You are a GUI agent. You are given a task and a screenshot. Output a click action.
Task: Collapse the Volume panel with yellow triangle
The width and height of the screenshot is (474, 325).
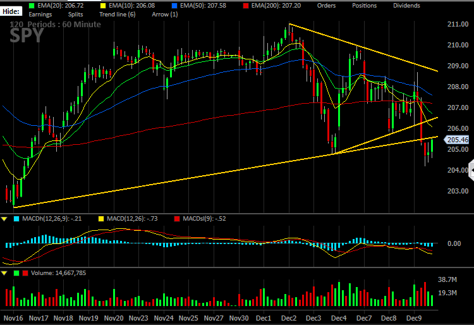(x=4, y=273)
